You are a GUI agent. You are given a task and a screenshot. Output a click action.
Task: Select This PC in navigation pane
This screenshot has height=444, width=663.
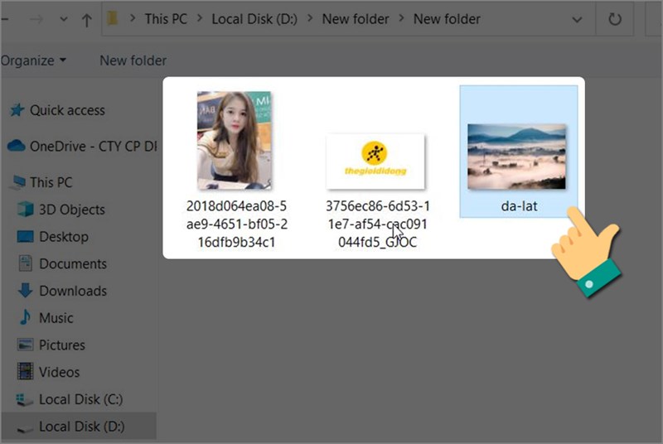(x=51, y=182)
